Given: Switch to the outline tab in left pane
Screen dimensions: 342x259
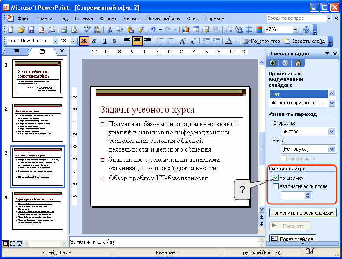Looking at the screenshot, I should click(16, 52).
